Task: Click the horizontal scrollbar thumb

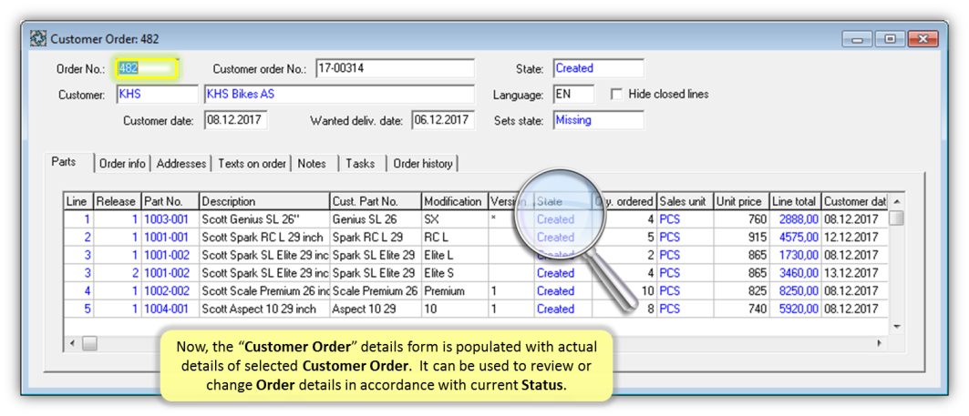Action: click(x=89, y=342)
